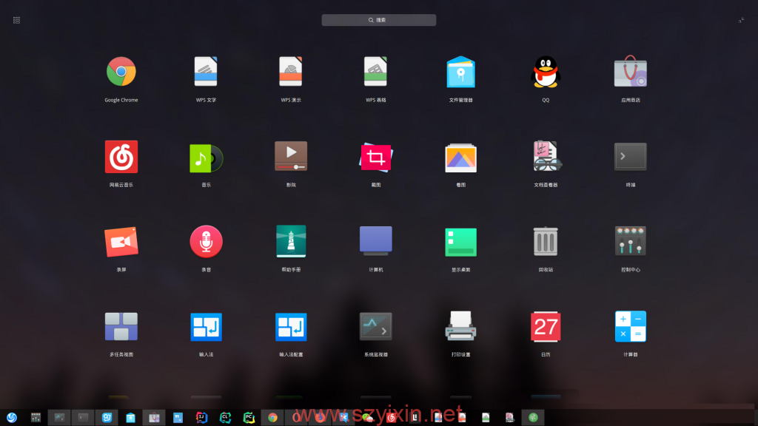
Task: Open 系统监视器 system monitor
Action: coord(376,326)
